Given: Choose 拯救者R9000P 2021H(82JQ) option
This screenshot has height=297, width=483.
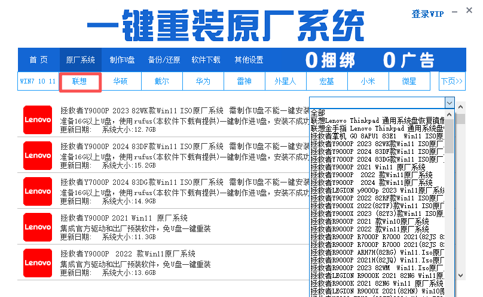Looking at the screenshot, I should pos(377,260).
